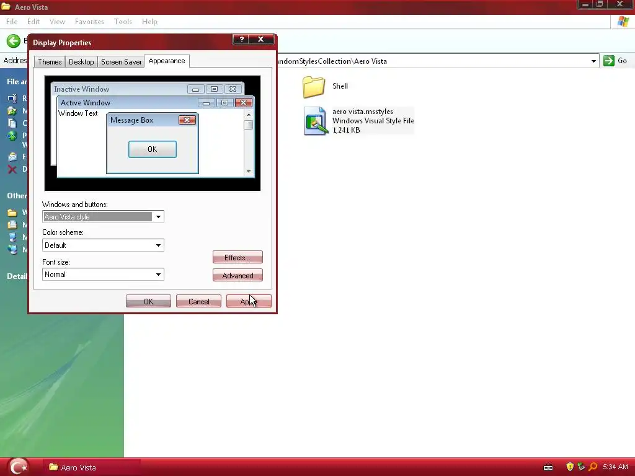The height and width of the screenshot is (476, 635).
Task: Open the Font size dropdown
Action: [158, 275]
